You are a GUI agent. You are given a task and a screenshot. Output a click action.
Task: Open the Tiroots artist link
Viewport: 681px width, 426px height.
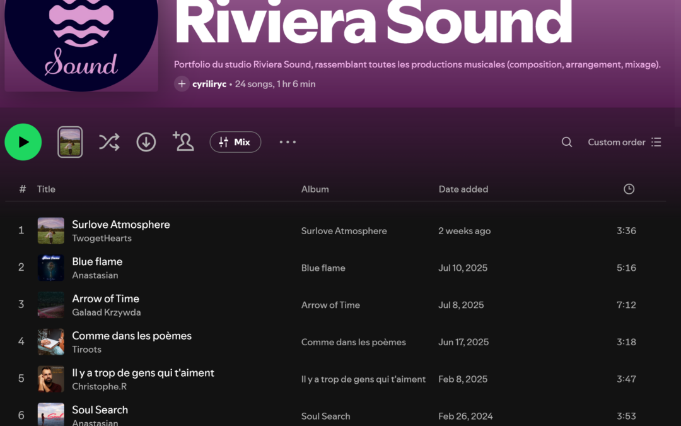[x=86, y=350]
